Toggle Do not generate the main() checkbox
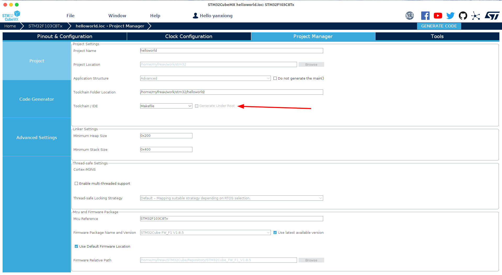 275,78
